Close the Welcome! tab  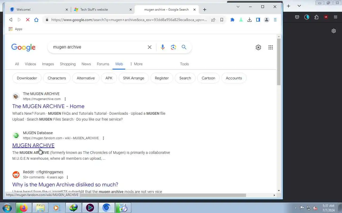click(67, 10)
